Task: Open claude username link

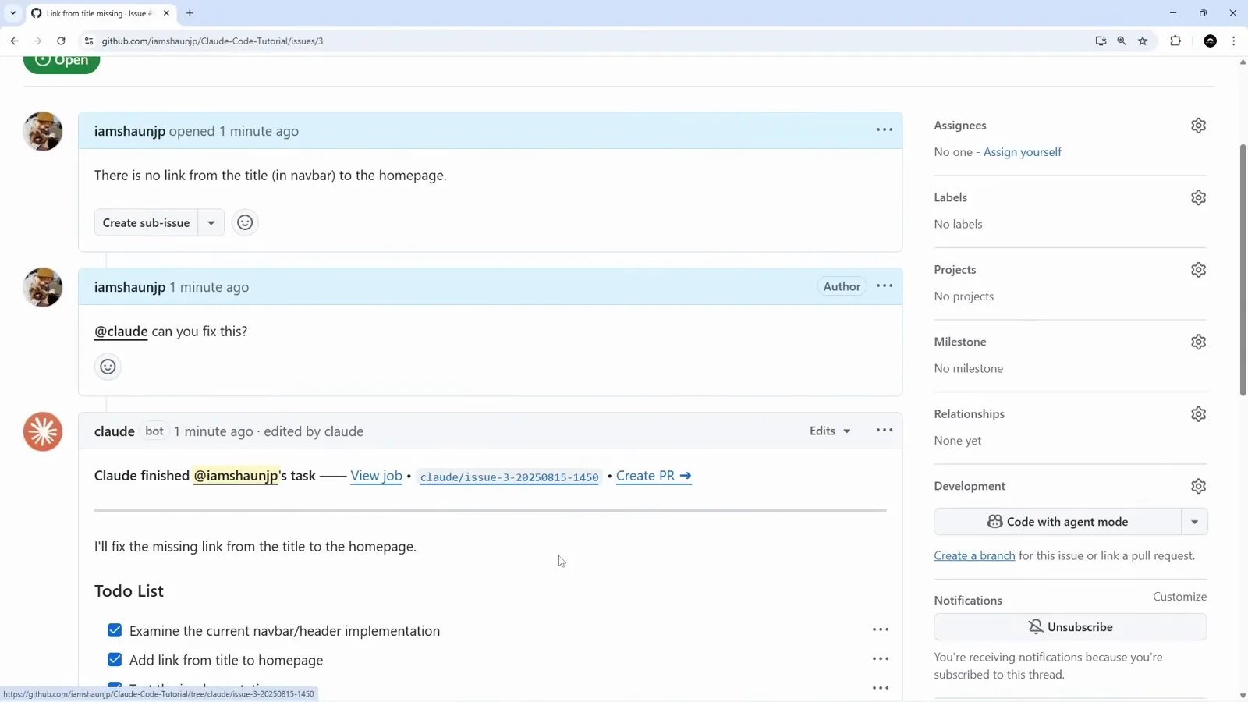Action: [115, 431]
